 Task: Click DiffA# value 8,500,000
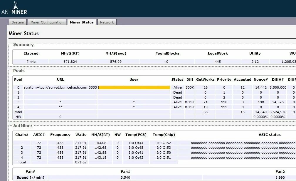click(278, 87)
